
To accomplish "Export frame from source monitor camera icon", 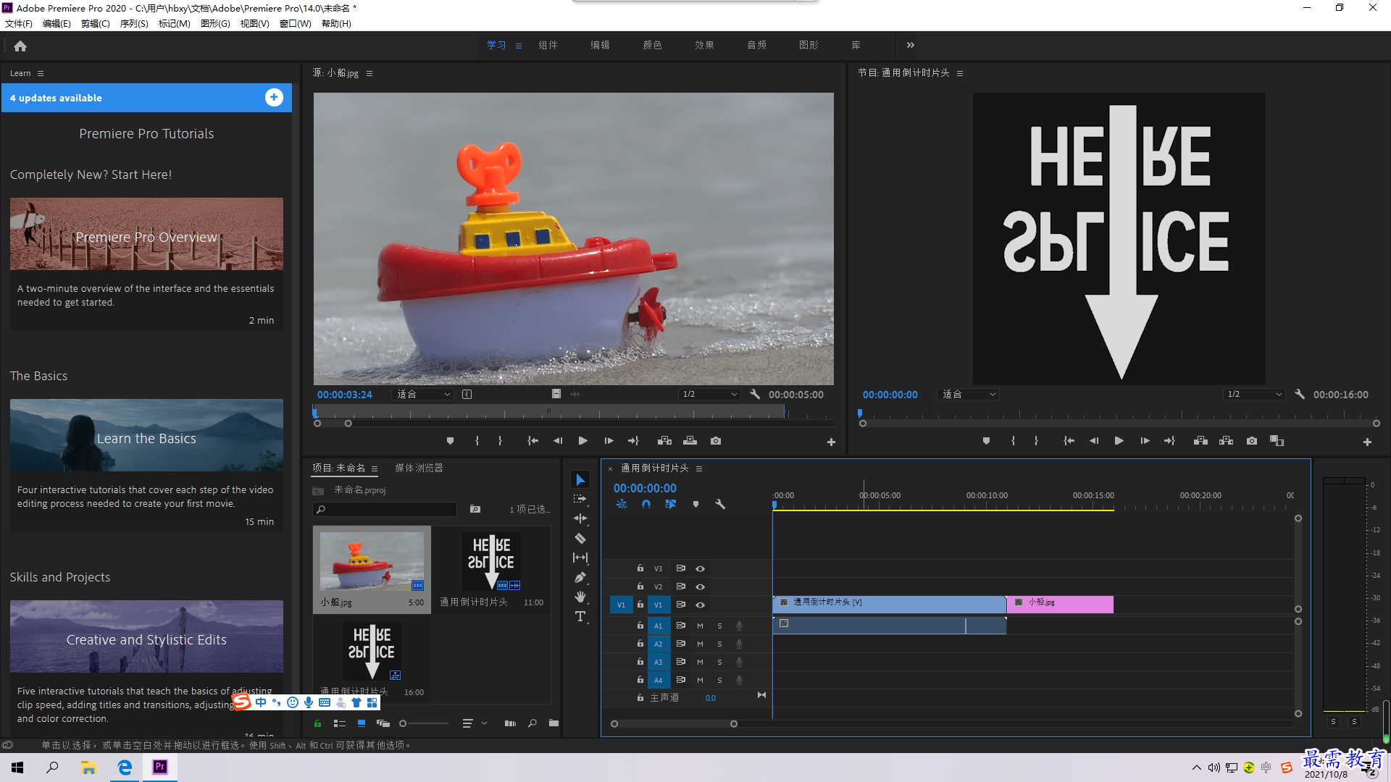I will pos(716,441).
